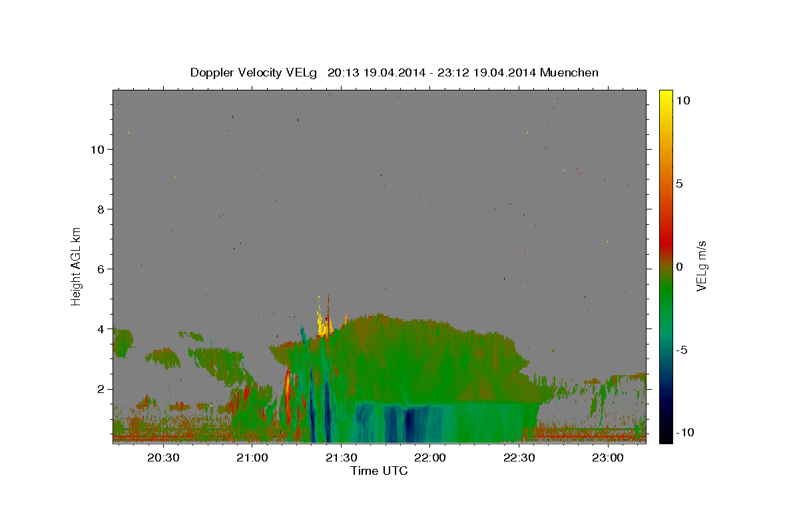
Task: Click the 'Muenchen' location text in title
Action: tap(569, 72)
